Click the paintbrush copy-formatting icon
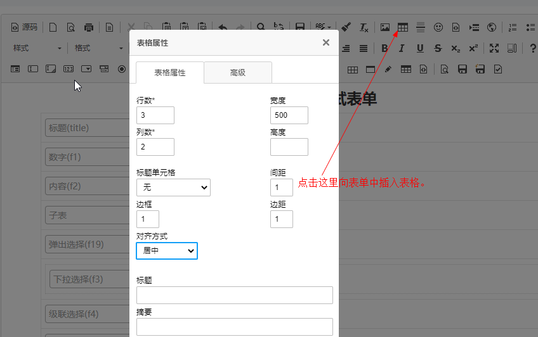The height and width of the screenshot is (337, 538). coord(346,27)
